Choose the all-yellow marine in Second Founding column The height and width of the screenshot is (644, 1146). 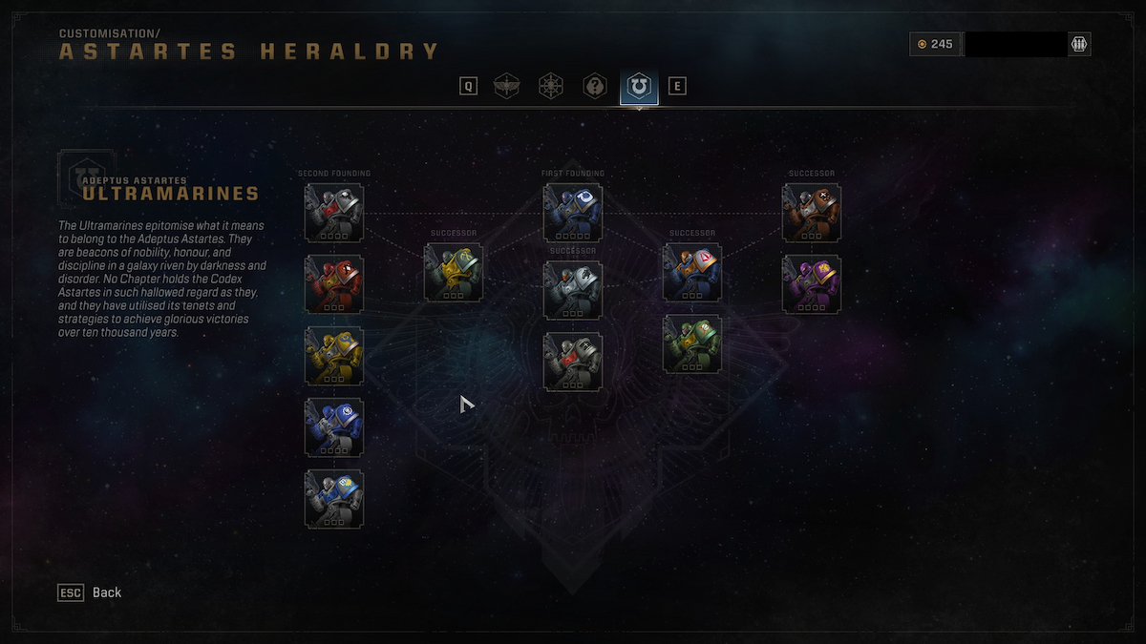click(334, 356)
